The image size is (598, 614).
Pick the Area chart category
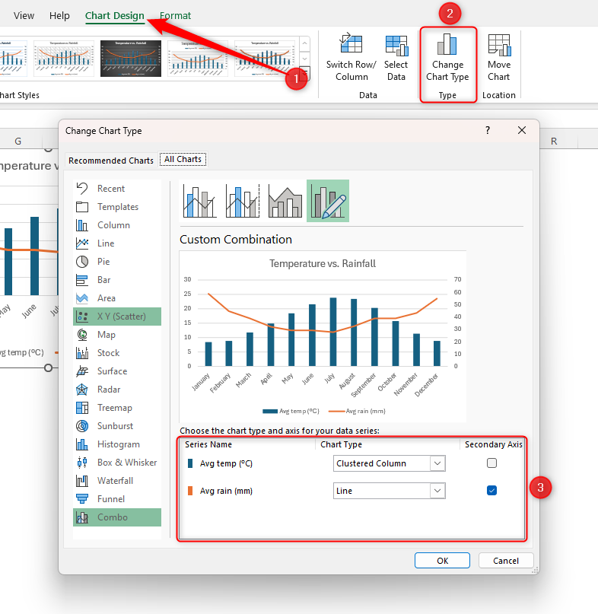117,298
